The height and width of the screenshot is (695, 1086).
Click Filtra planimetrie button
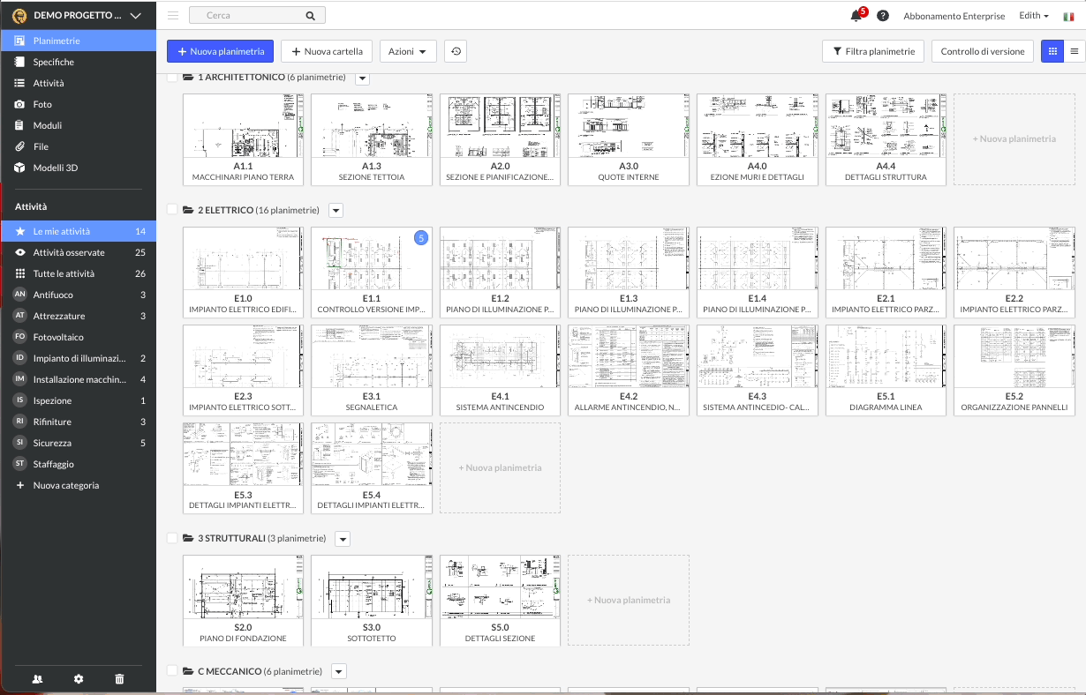click(873, 51)
